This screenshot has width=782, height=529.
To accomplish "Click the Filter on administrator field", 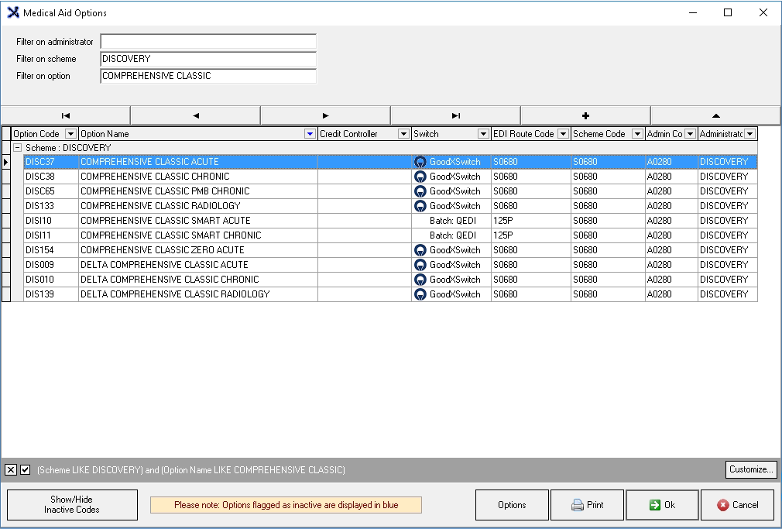I will coord(208,42).
